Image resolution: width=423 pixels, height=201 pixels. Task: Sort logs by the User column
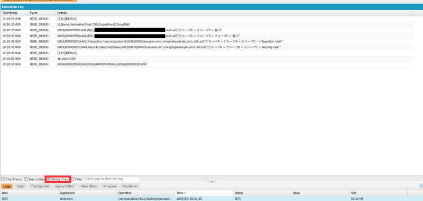pos(30,193)
